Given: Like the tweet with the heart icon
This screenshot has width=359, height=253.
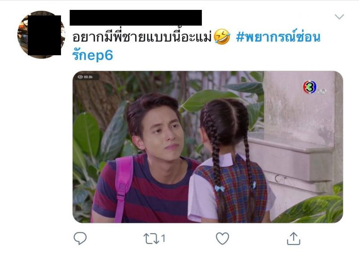Looking at the screenshot, I should click(x=222, y=238).
